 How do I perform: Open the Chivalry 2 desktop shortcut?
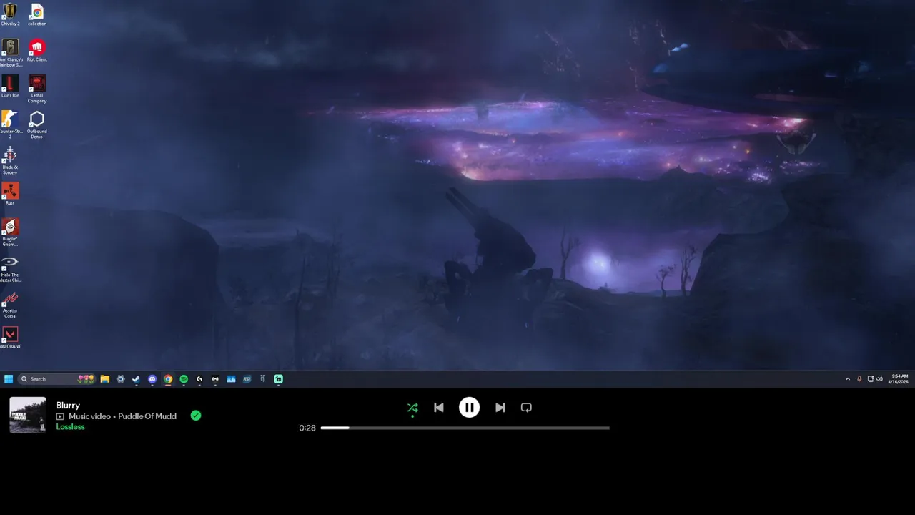click(10, 14)
